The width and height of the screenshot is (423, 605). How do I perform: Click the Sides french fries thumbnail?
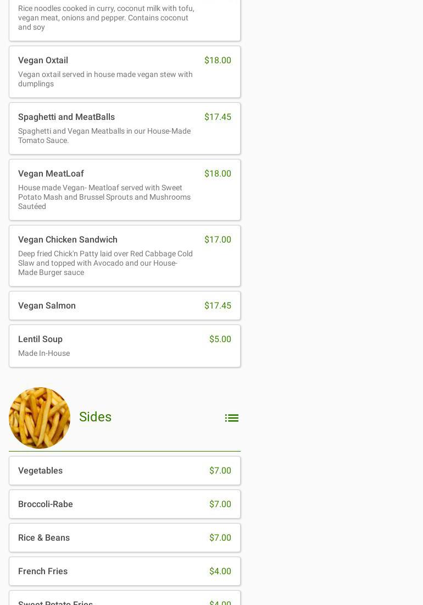[40, 418]
